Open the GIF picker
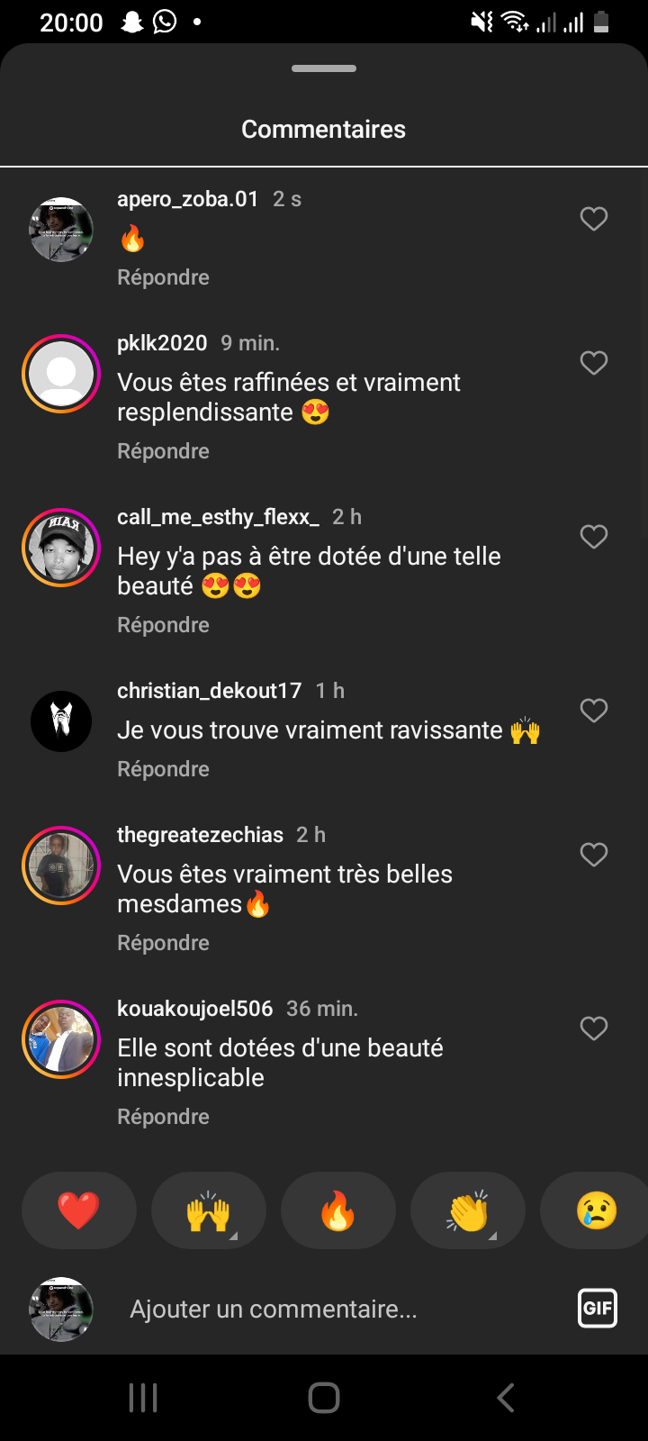Image resolution: width=648 pixels, height=1441 pixels. [598, 1309]
